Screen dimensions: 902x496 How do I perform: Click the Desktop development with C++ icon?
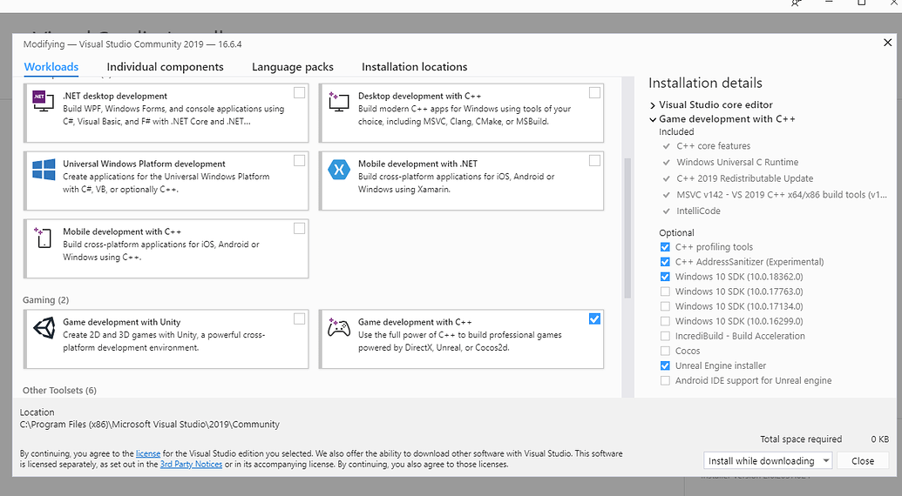(338, 102)
